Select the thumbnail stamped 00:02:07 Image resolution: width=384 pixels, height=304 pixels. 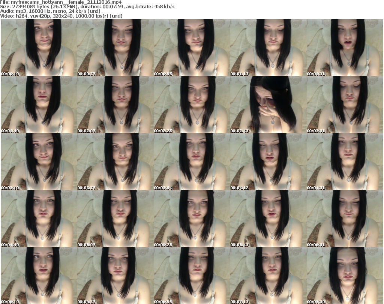pyautogui.click(x=115, y=105)
